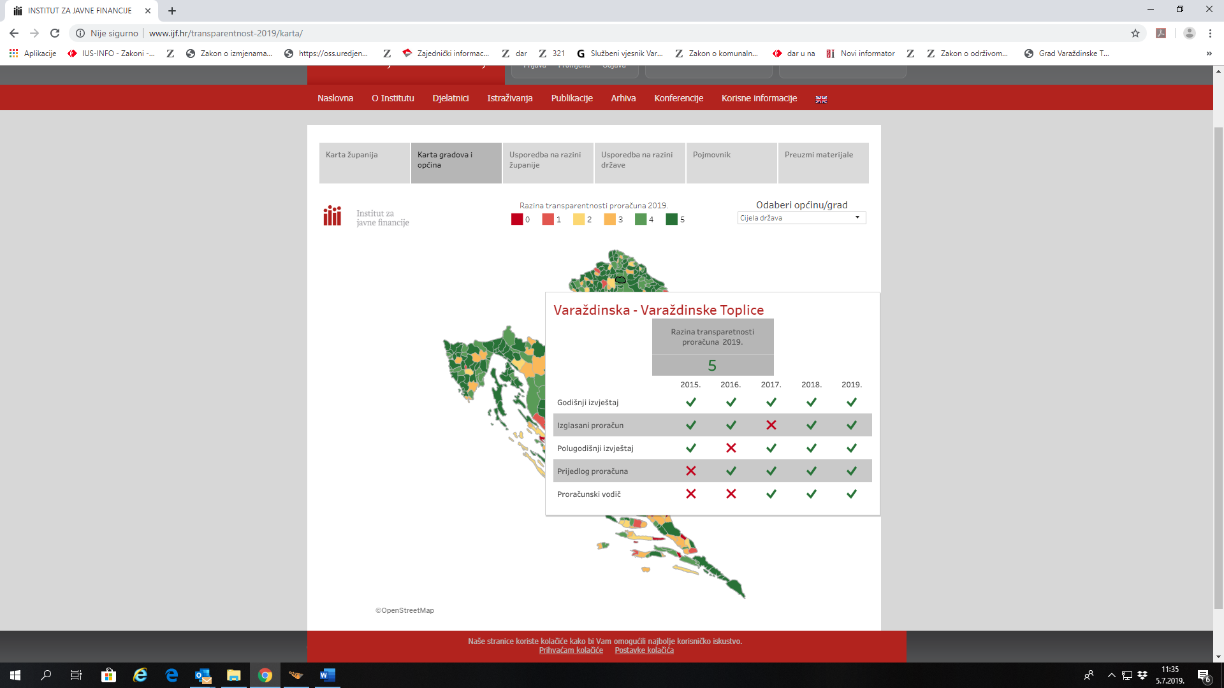Click the Prihvaćam kolačiće link
The image size is (1224, 688).
coord(571,650)
